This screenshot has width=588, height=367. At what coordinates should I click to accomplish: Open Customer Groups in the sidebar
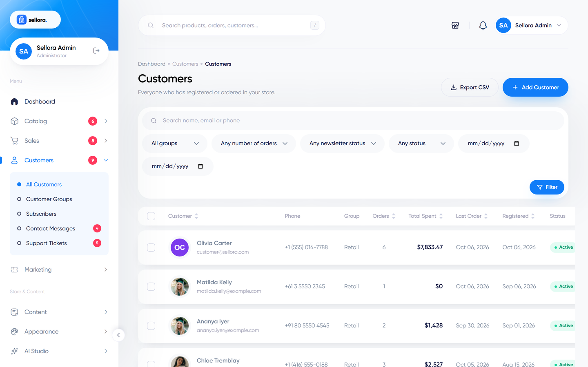(x=49, y=199)
